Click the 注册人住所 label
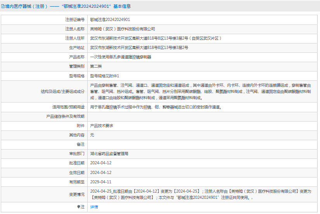The image size is (320, 214). (x=75, y=38)
